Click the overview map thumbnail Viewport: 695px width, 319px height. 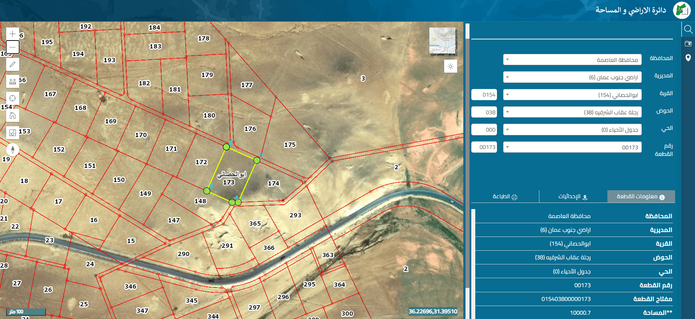point(442,41)
